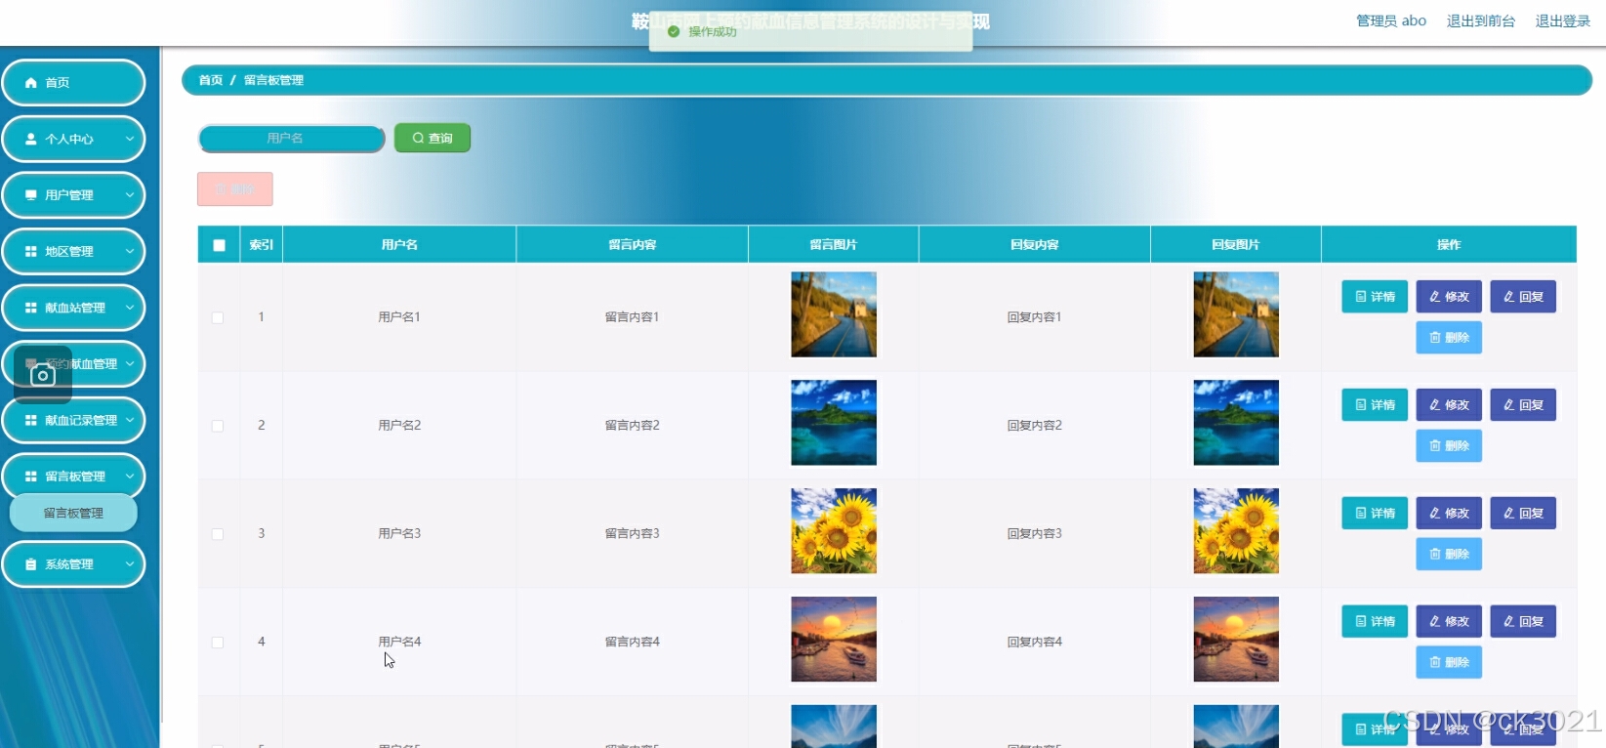The height and width of the screenshot is (748, 1606).
Task: Focus the 用户名 search input field
Action: tap(291, 139)
